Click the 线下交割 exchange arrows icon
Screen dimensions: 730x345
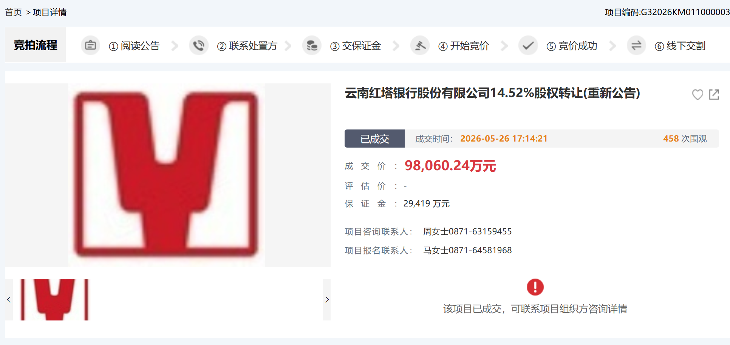point(636,46)
